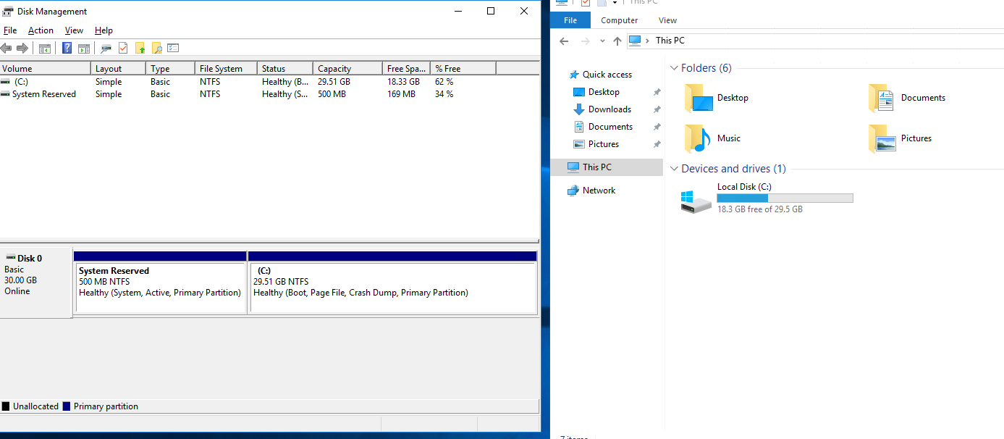Go up one level with the Explorer up arrow

(x=617, y=41)
